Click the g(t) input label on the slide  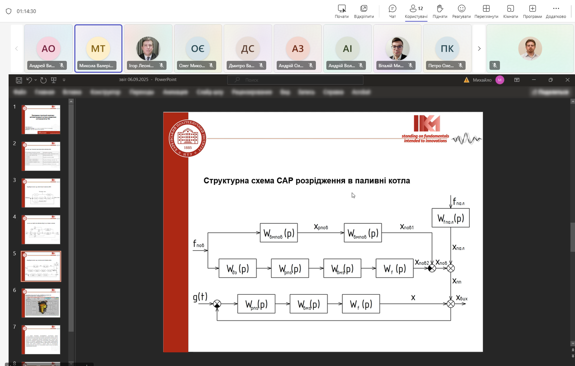[x=200, y=297]
